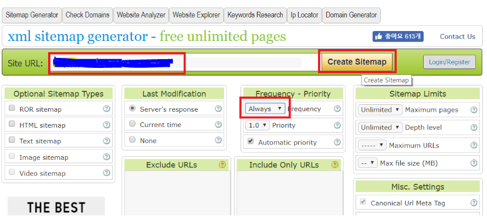
Task: Open the 1.0 Priority dropdown
Action: pyautogui.click(x=258, y=125)
